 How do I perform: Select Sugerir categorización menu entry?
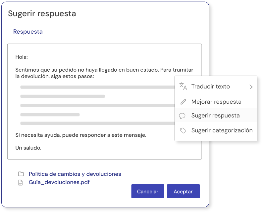click(x=216, y=130)
